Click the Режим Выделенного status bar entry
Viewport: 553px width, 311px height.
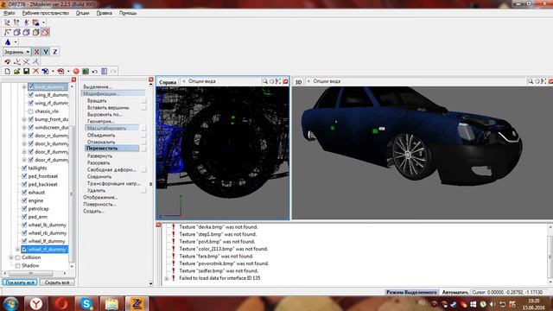point(411,292)
